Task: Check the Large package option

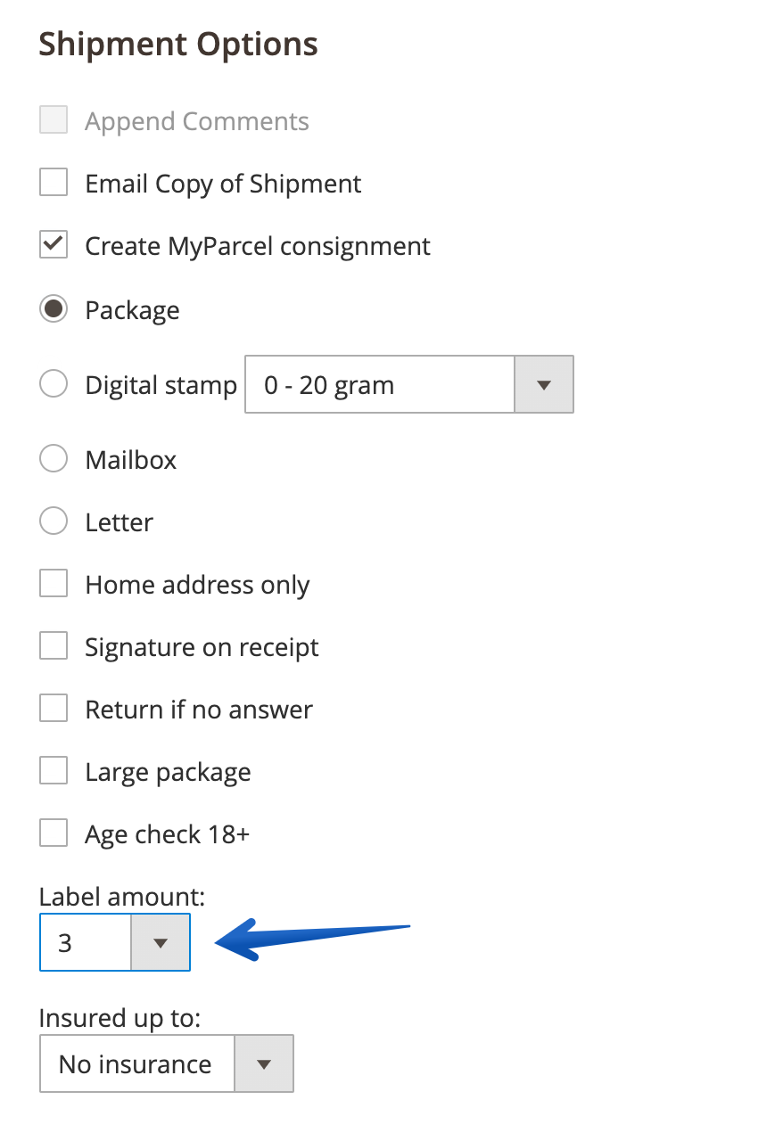Action: point(54,772)
